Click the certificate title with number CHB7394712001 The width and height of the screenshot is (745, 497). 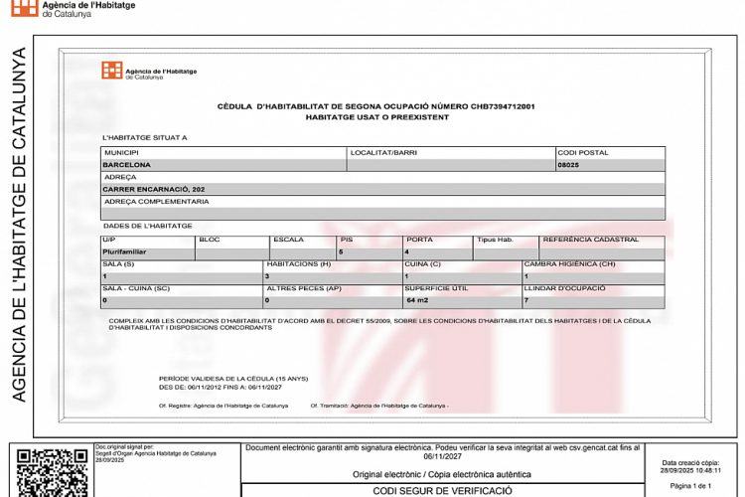coord(376,106)
